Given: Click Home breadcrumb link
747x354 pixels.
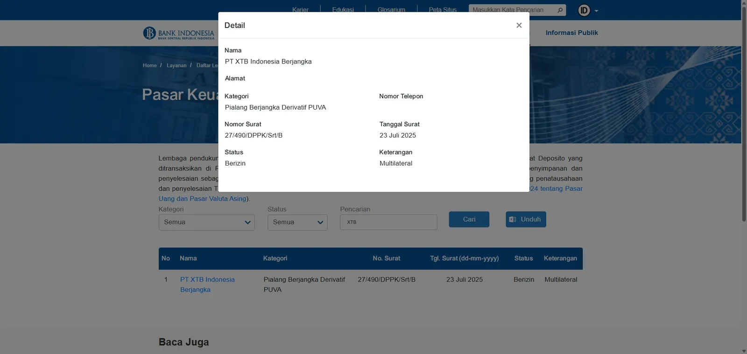Looking at the screenshot, I should [x=149, y=65].
